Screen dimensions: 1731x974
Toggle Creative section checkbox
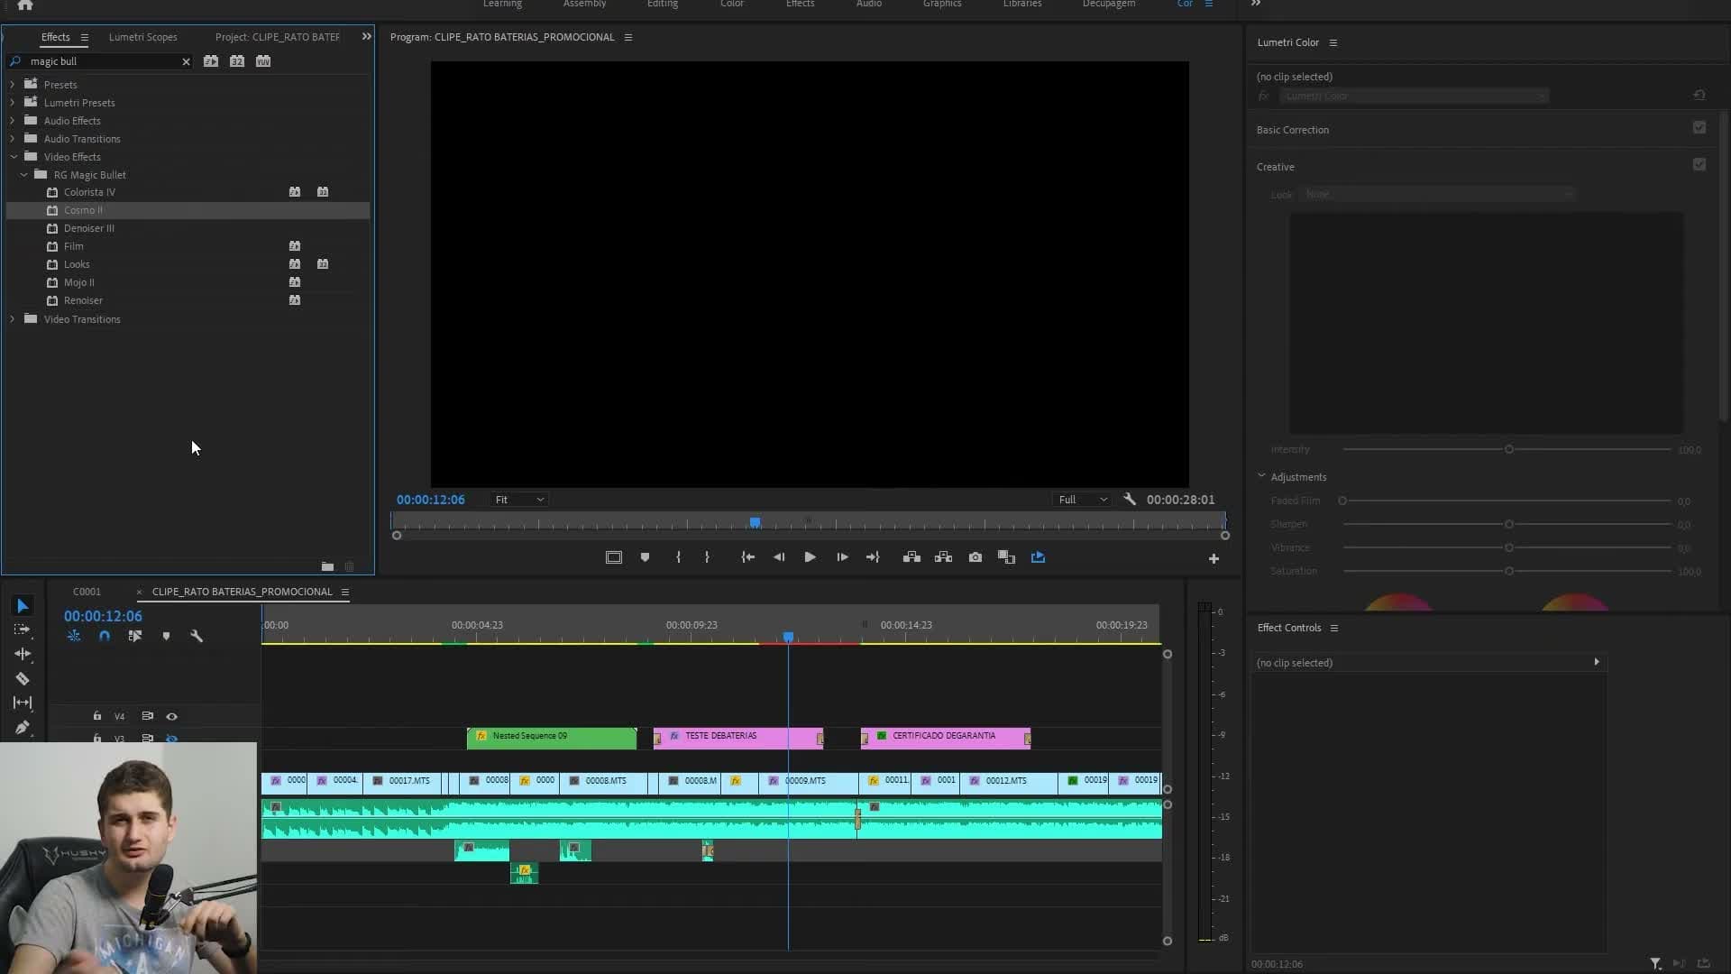click(x=1699, y=165)
